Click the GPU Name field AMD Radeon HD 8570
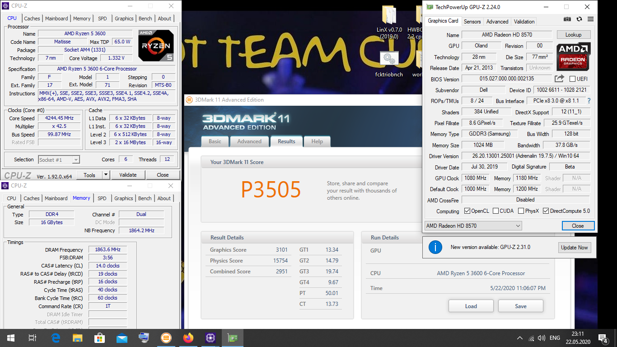 pyautogui.click(x=507, y=35)
